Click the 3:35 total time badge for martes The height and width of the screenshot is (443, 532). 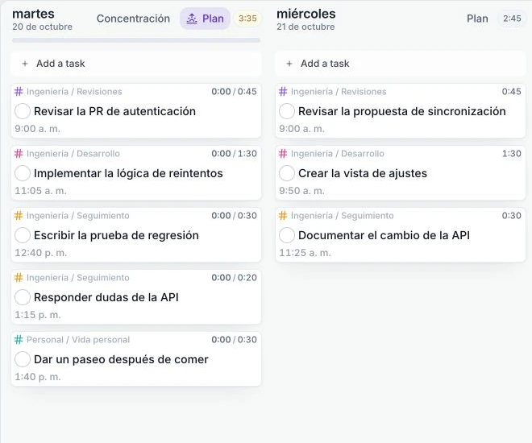point(247,19)
